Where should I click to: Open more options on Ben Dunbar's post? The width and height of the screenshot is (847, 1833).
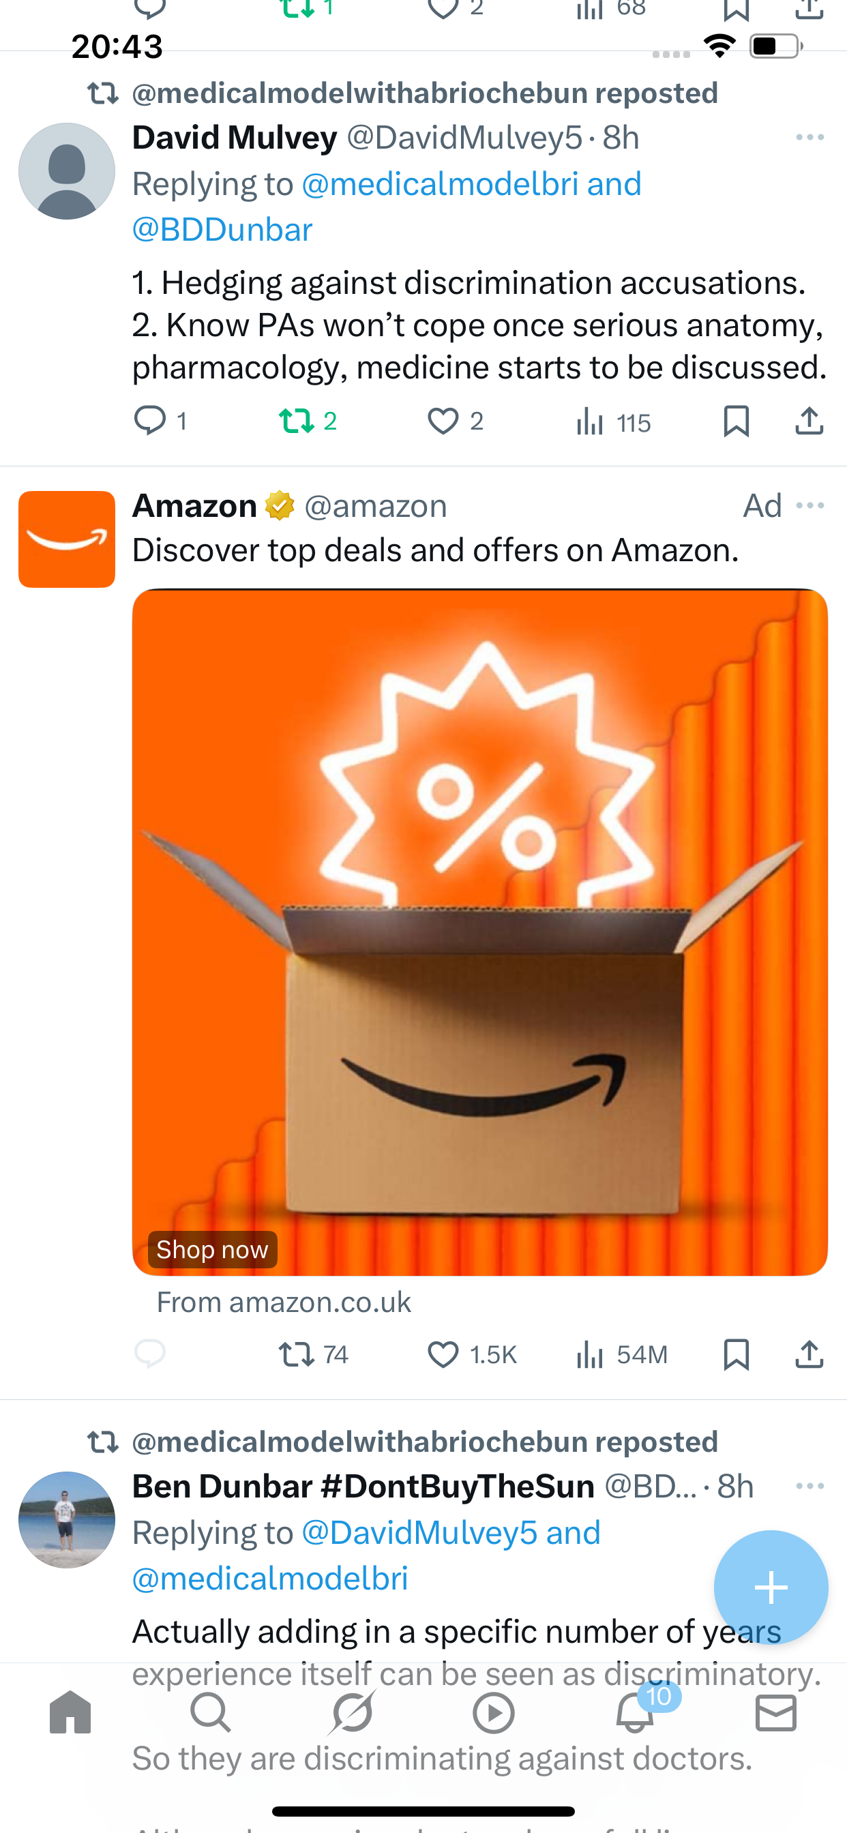point(810,1486)
